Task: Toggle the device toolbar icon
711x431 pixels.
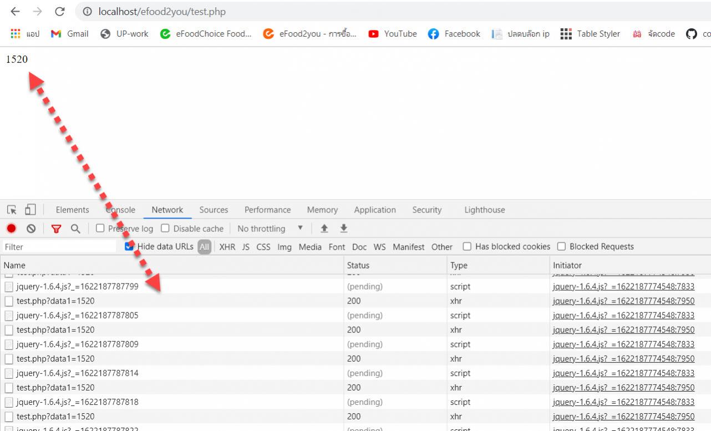Action: [30, 210]
